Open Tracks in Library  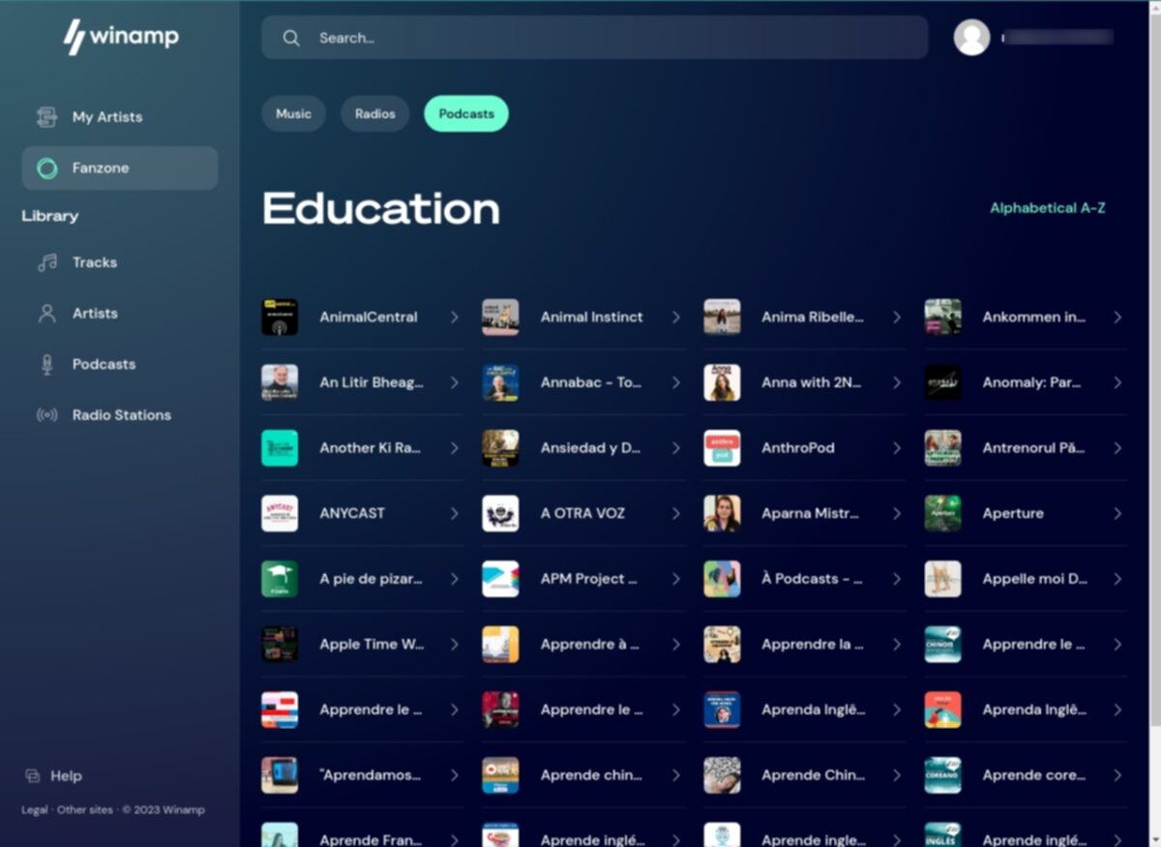tap(95, 262)
